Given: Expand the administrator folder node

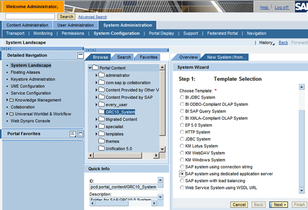Looking at the screenshot, I should click(97, 75).
